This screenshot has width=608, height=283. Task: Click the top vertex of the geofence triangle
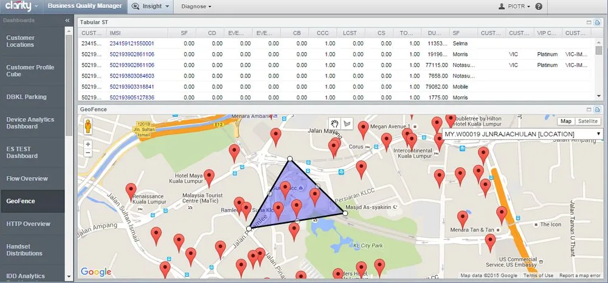[x=289, y=159]
